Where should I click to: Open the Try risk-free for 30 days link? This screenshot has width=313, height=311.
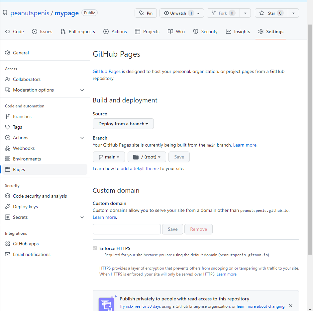pos(140,306)
